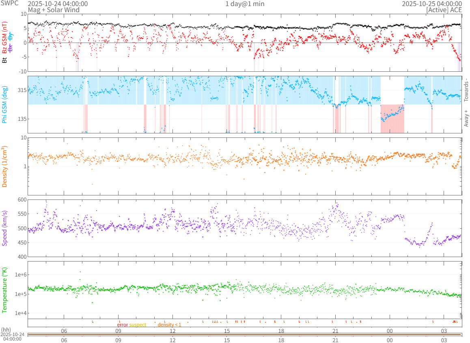Screen dimensions: 470x343
Task: Click the (hh) time axis unit label
Action: click(x=6, y=329)
